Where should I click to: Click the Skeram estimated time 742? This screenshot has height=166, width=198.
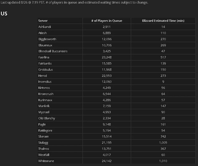(163, 136)
